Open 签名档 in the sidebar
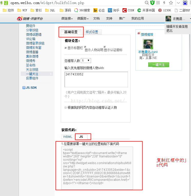The width and height of the screenshot is (191, 196). (x=31, y=65)
